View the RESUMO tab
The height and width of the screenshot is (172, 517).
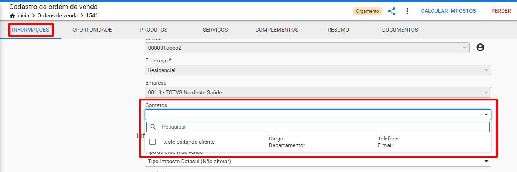click(338, 30)
